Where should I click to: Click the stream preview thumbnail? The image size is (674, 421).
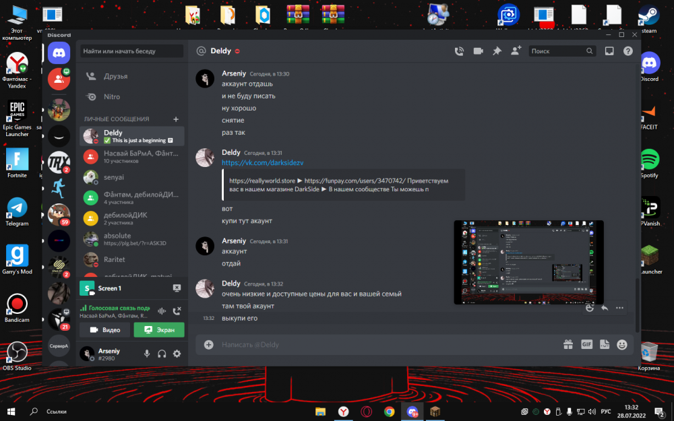(x=528, y=262)
